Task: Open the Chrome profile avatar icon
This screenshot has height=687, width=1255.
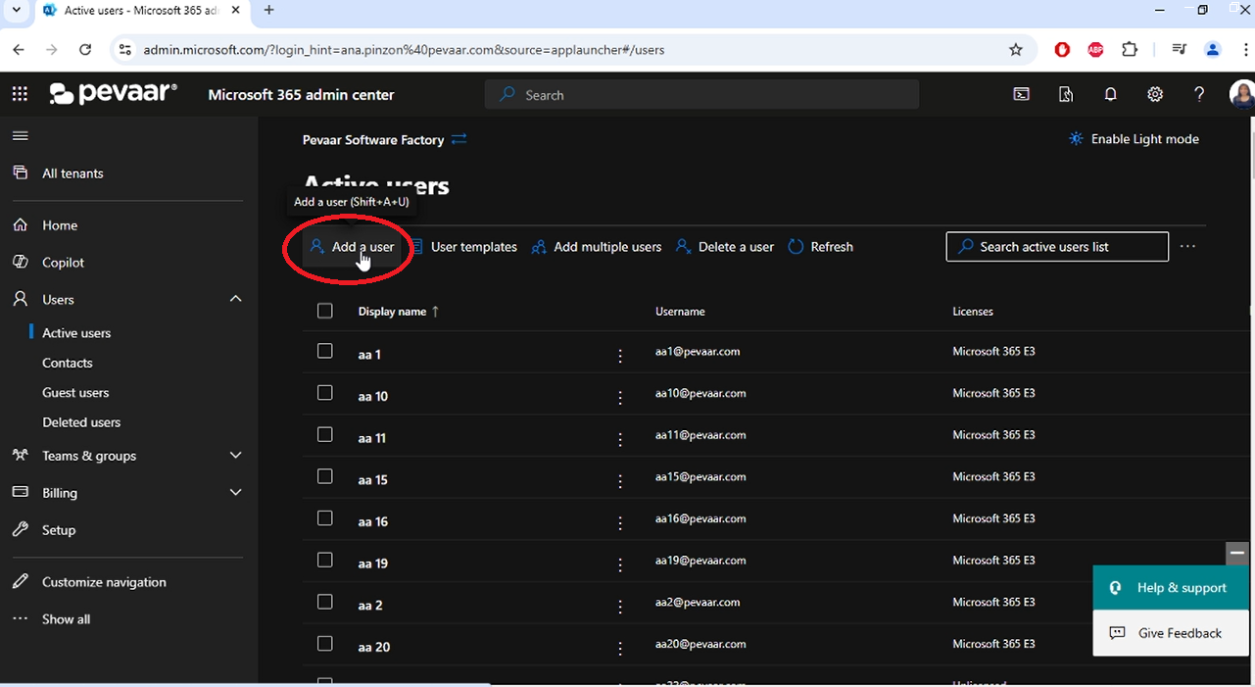Action: tap(1213, 50)
